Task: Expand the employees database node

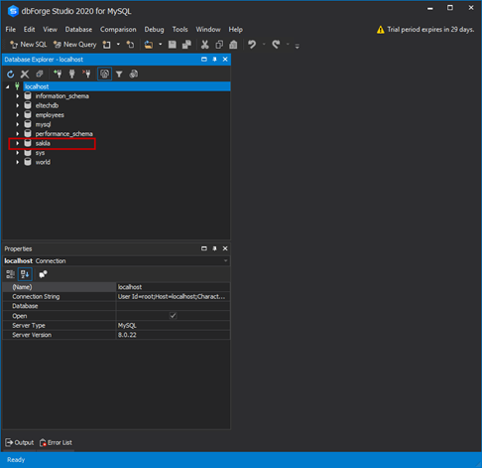Action: pos(18,115)
